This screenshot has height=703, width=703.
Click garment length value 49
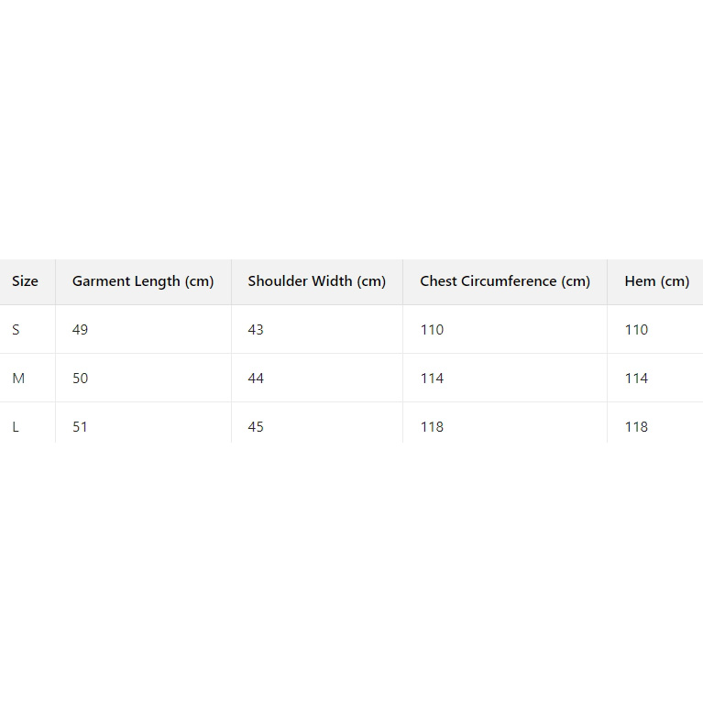click(81, 330)
